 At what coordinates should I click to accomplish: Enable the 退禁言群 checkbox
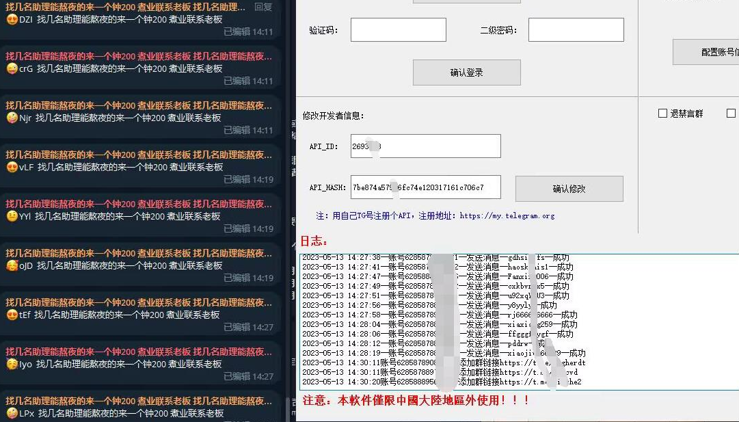pyautogui.click(x=662, y=114)
